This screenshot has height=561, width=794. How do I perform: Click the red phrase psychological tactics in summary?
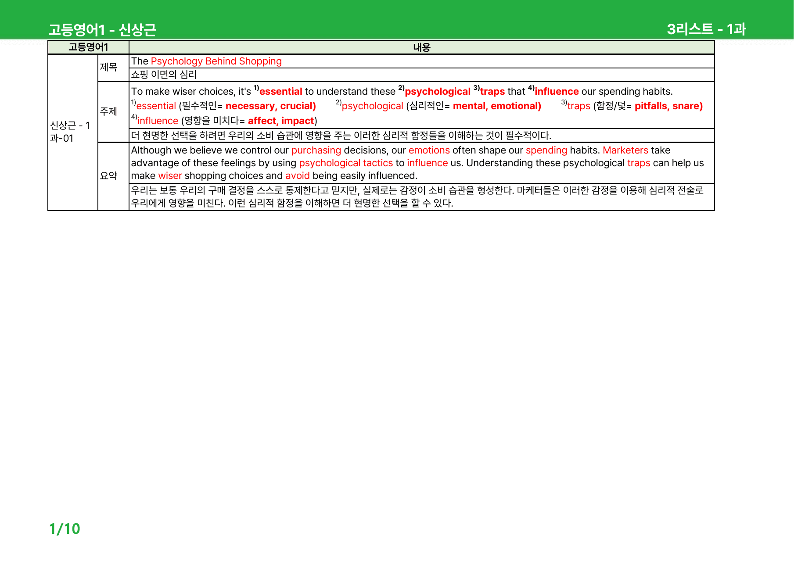(346, 163)
